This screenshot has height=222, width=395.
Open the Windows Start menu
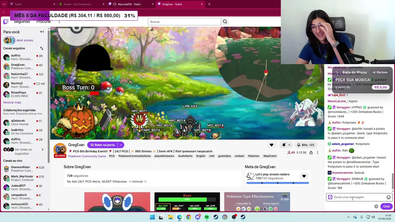152,217
